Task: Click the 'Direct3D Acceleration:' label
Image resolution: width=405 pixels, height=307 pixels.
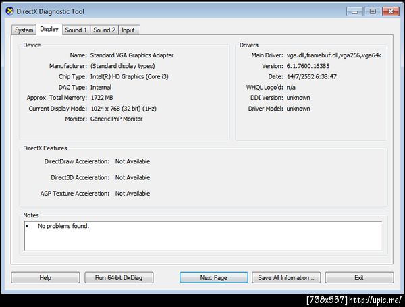Action: click(x=80, y=177)
